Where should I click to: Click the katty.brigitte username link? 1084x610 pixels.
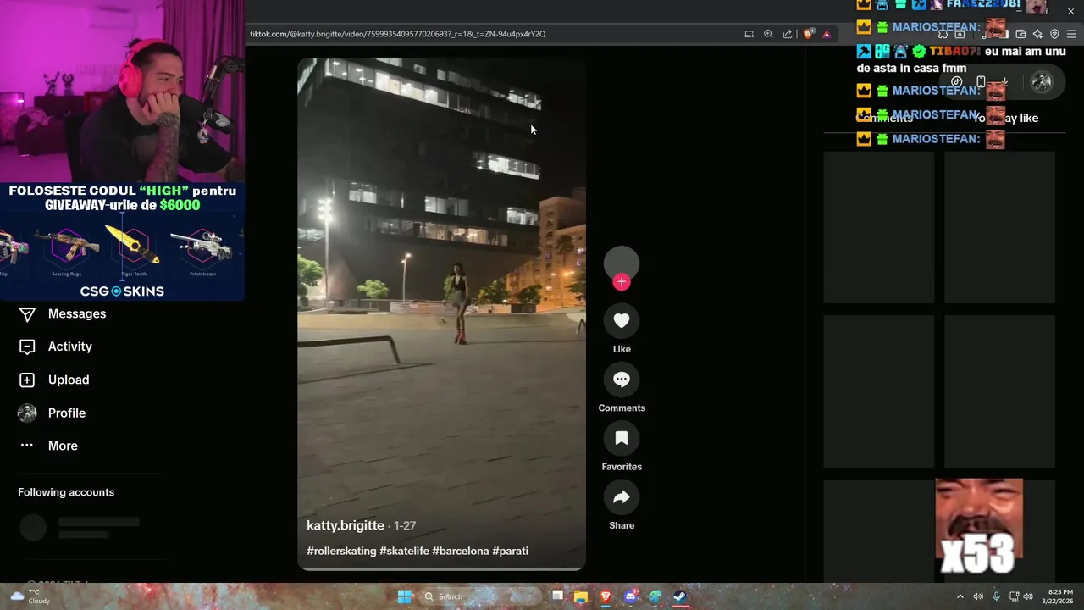click(346, 525)
